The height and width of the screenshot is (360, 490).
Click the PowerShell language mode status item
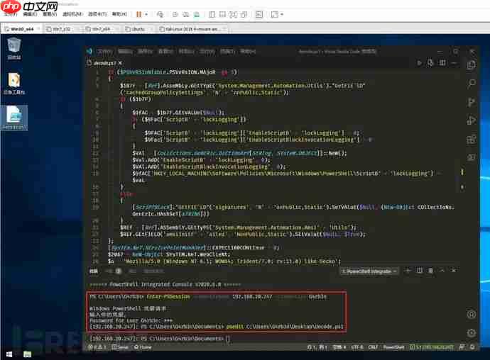point(393,347)
